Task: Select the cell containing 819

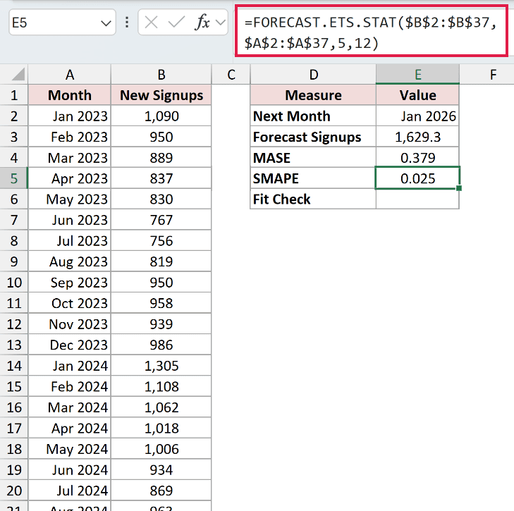Action: point(161,261)
